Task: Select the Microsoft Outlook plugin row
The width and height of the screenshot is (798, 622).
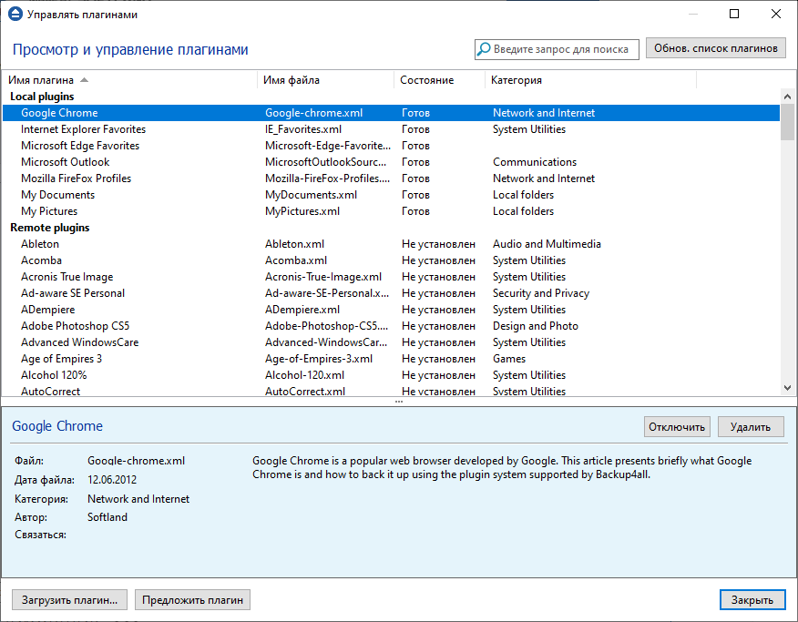Action: pyautogui.click(x=66, y=162)
